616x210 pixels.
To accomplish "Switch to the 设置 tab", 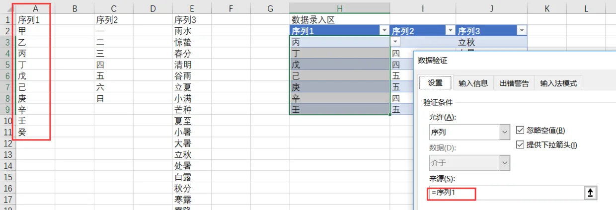I will click(x=435, y=83).
